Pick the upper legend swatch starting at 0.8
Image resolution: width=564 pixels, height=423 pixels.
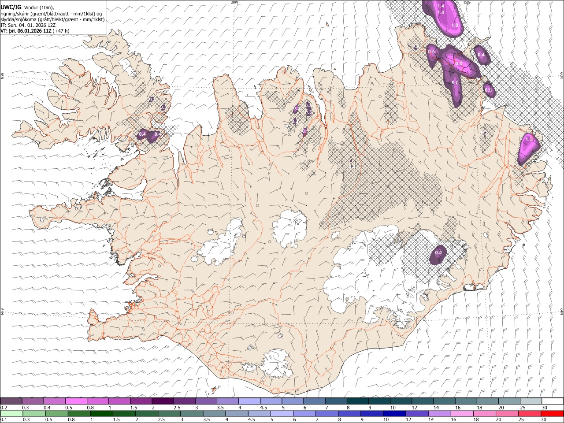click(97, 401)
